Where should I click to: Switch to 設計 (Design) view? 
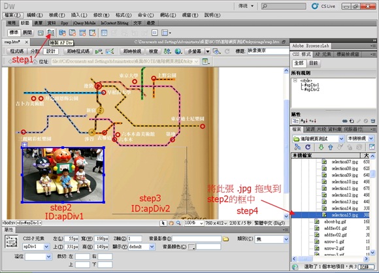tap(51, 51)
